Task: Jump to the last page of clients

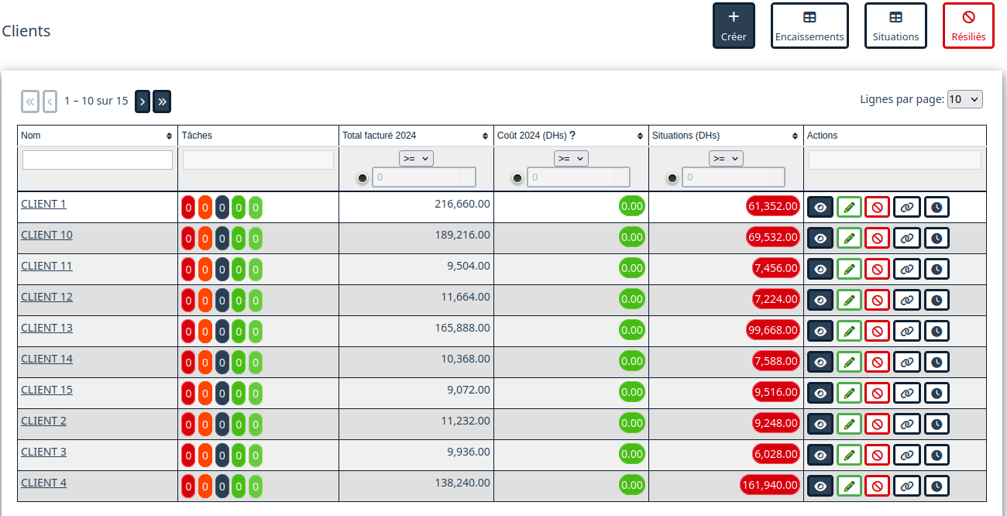Action: point(162,101)
